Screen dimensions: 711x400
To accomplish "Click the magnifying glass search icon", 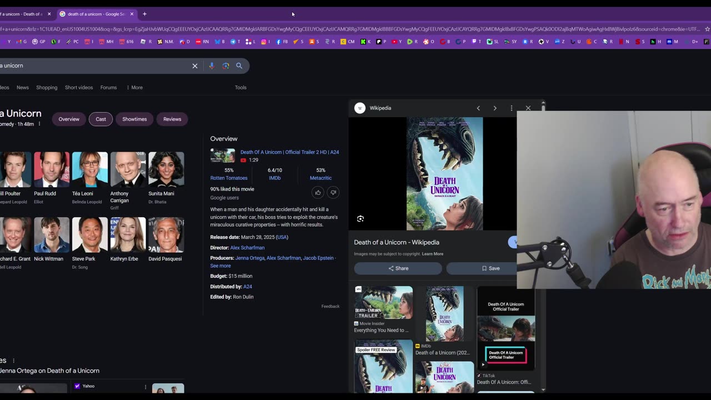I will point(239,66).
